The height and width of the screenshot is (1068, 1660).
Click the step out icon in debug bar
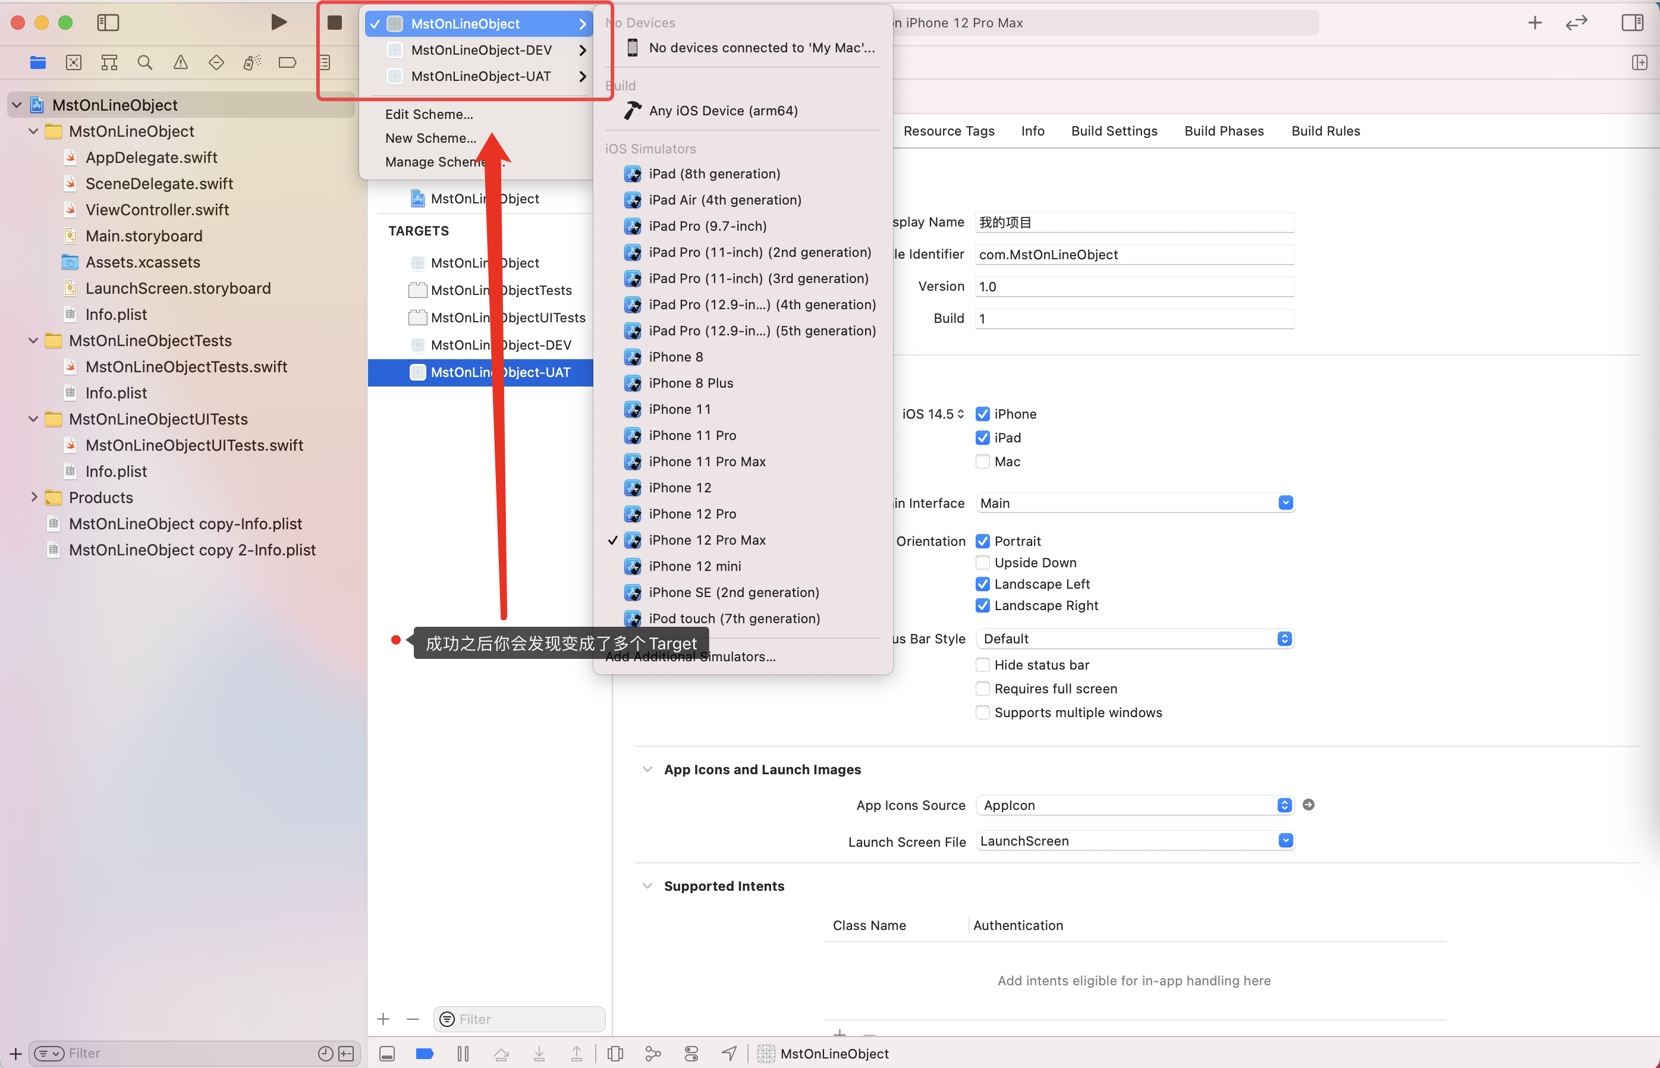(x=577, y=1054)
